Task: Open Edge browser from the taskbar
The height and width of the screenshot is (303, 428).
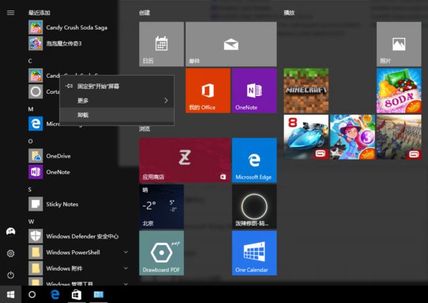Action: [55, 294]
